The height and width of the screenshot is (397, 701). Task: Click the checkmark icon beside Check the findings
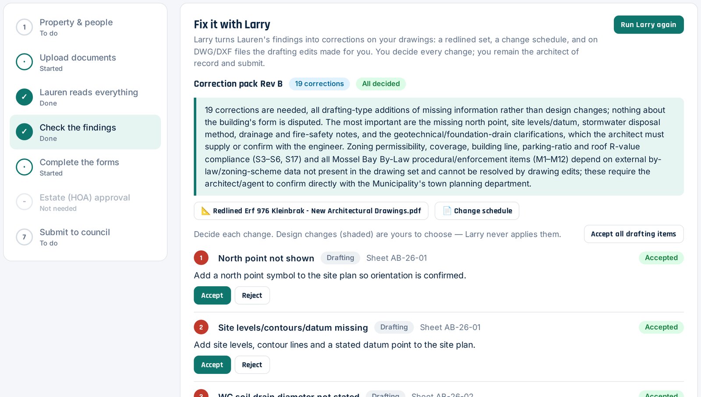(24, 132)
